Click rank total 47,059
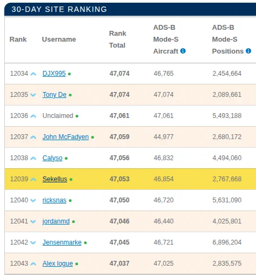This screenshot has height=276, width=256. pyautogui.click(x=120, y=137)
